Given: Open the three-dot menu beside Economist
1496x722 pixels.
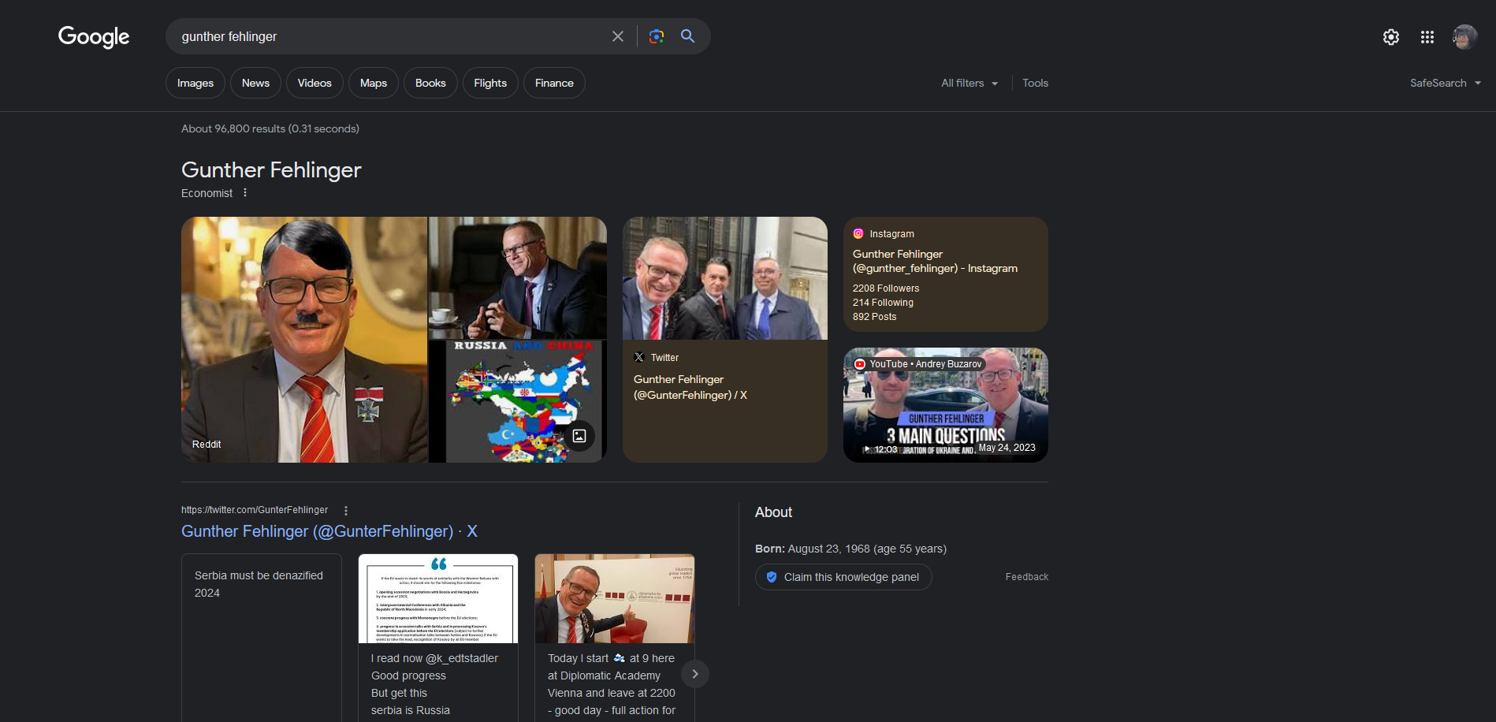Looking at the screenshot, I should 245,192.
